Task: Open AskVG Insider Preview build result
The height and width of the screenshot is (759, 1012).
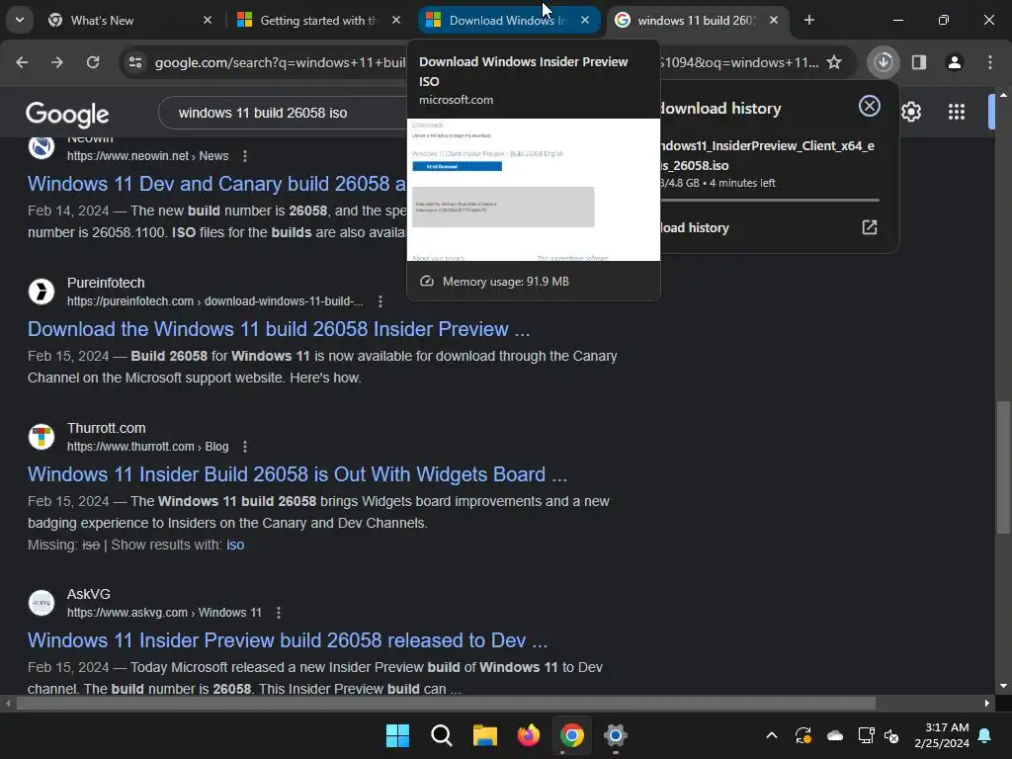Action: click(288, 640)
